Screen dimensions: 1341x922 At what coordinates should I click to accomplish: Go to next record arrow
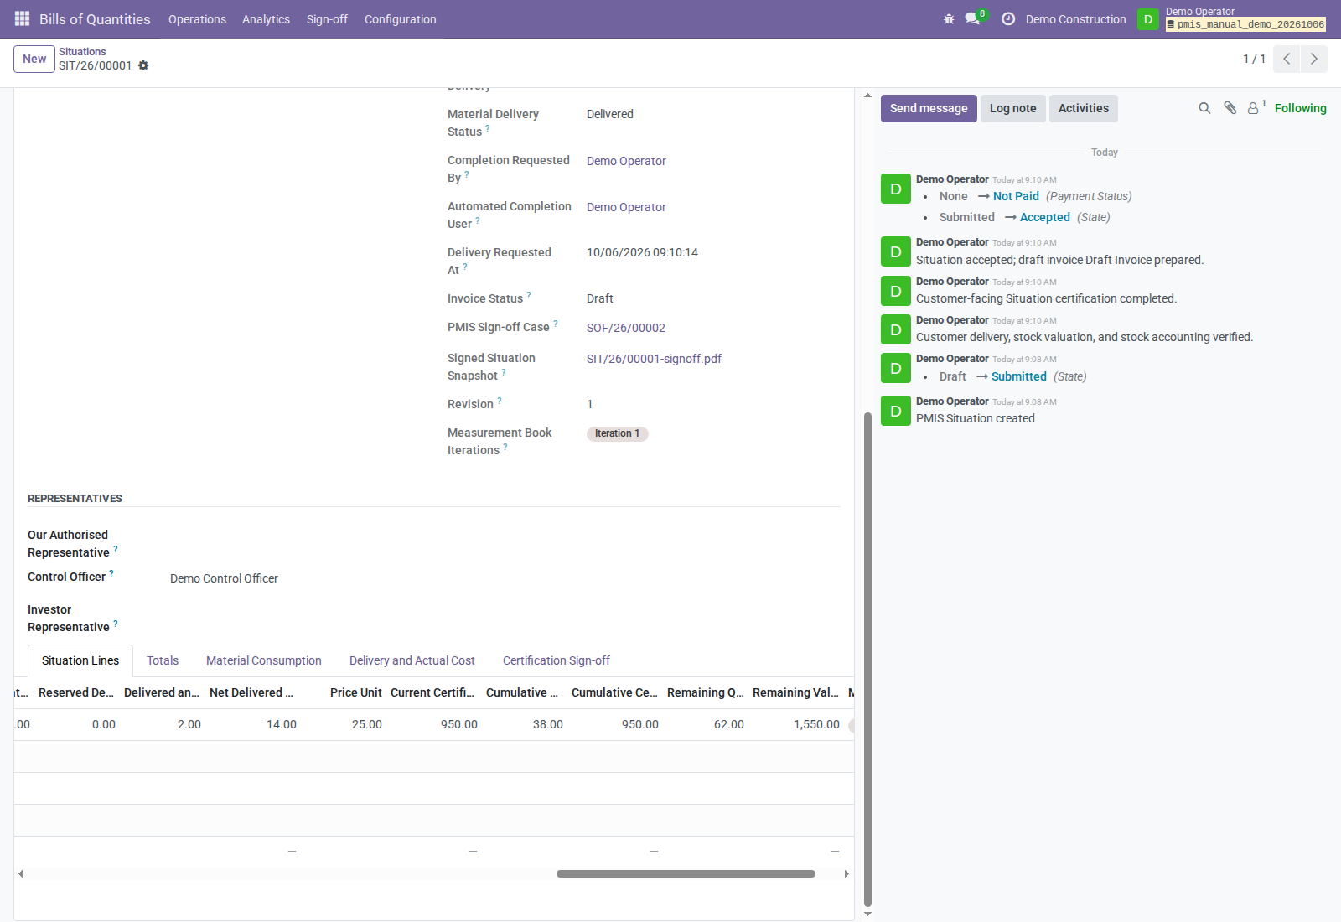tap(1314, 59)
